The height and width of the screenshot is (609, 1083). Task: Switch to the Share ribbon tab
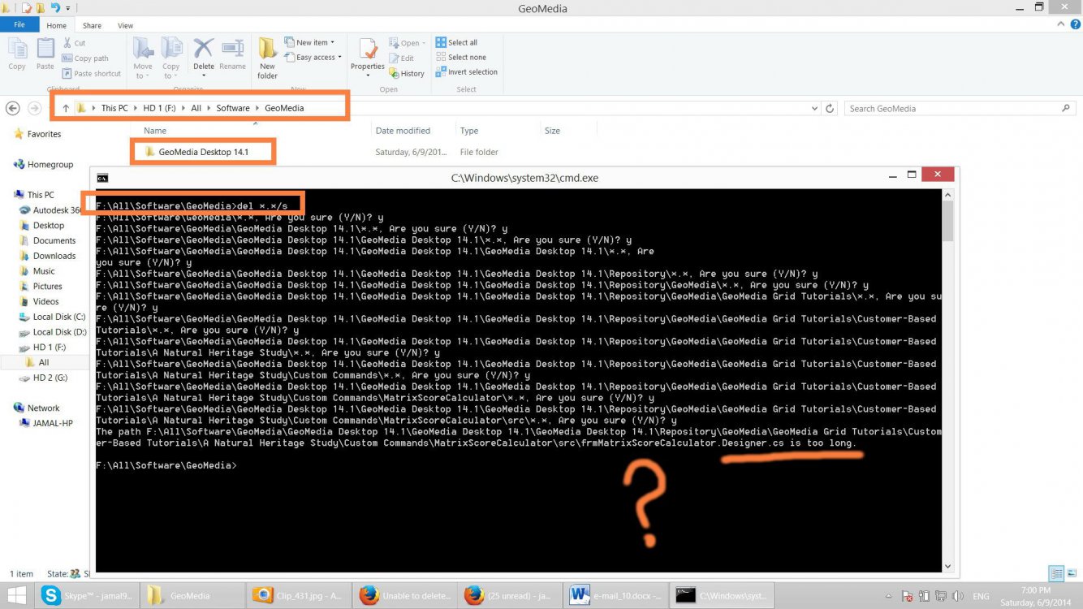[x=92, y=25]
